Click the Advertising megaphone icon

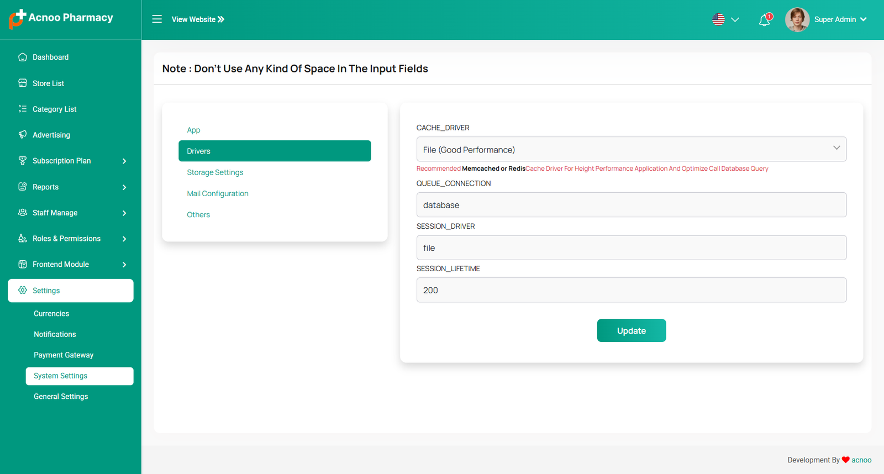click(23, 135)
